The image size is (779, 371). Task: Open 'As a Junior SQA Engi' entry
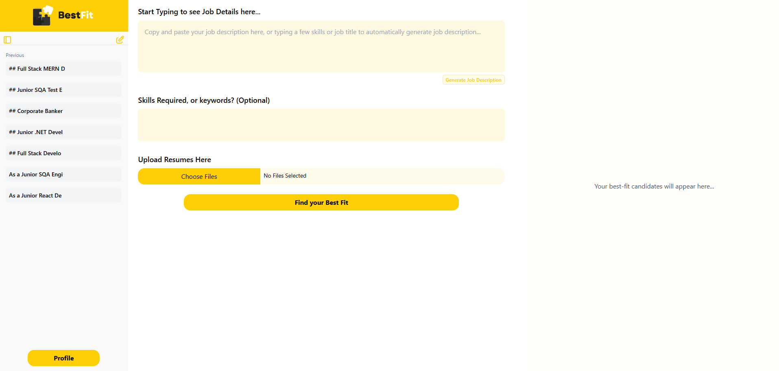point(63,174)
